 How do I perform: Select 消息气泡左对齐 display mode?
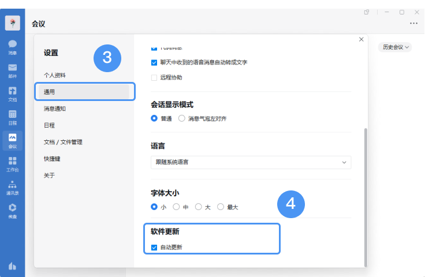(182, 118)
